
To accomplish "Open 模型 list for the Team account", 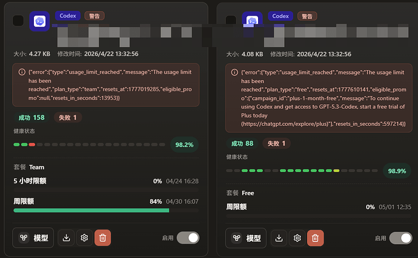I will [33, 237].
